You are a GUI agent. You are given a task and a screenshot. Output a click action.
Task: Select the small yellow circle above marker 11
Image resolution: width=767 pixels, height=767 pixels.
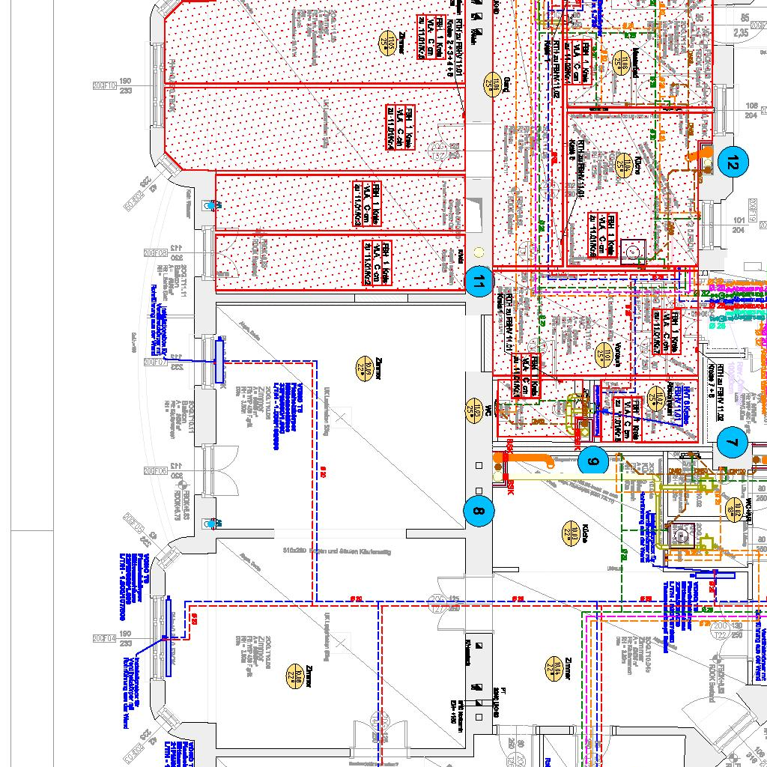(x=479, y=252)
